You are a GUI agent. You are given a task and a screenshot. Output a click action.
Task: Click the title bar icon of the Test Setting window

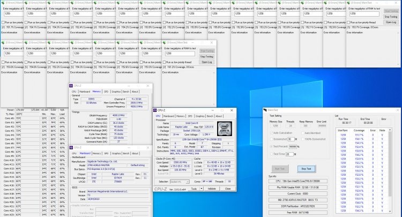[265, 110]
